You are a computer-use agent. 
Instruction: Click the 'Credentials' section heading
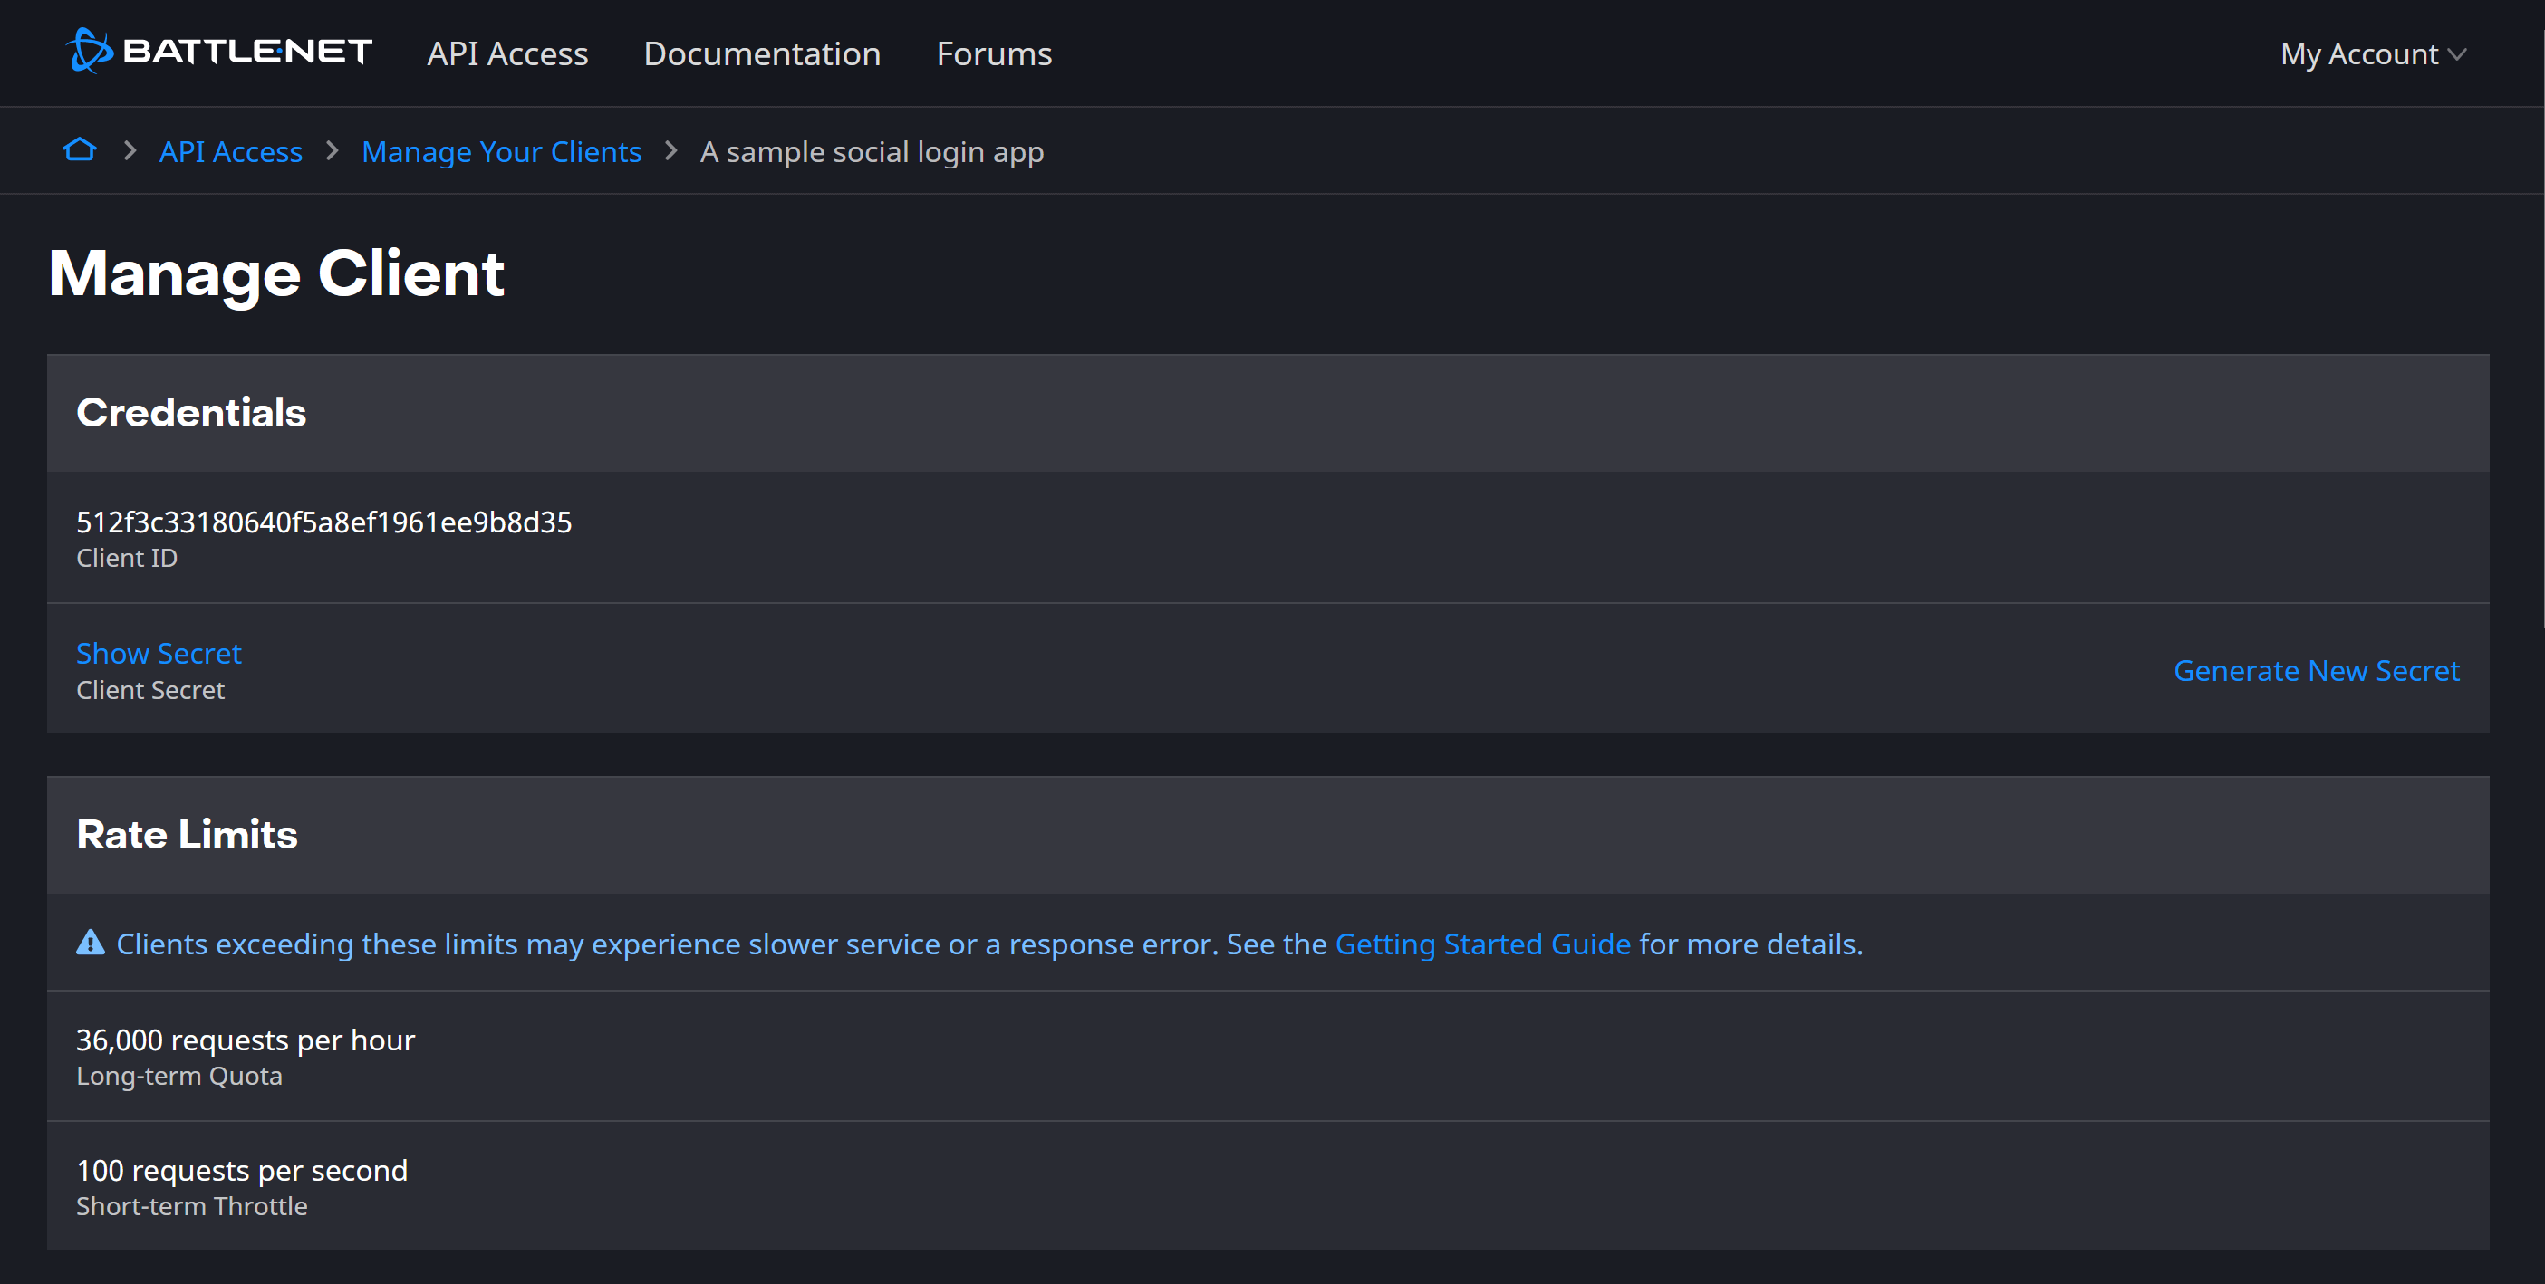point(190,412)
